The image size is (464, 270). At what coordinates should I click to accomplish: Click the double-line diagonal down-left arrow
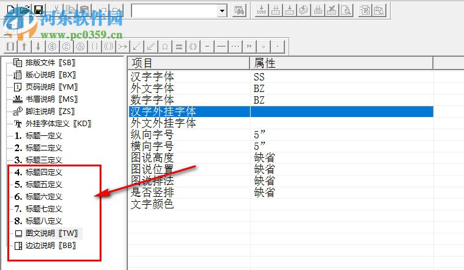150,46
